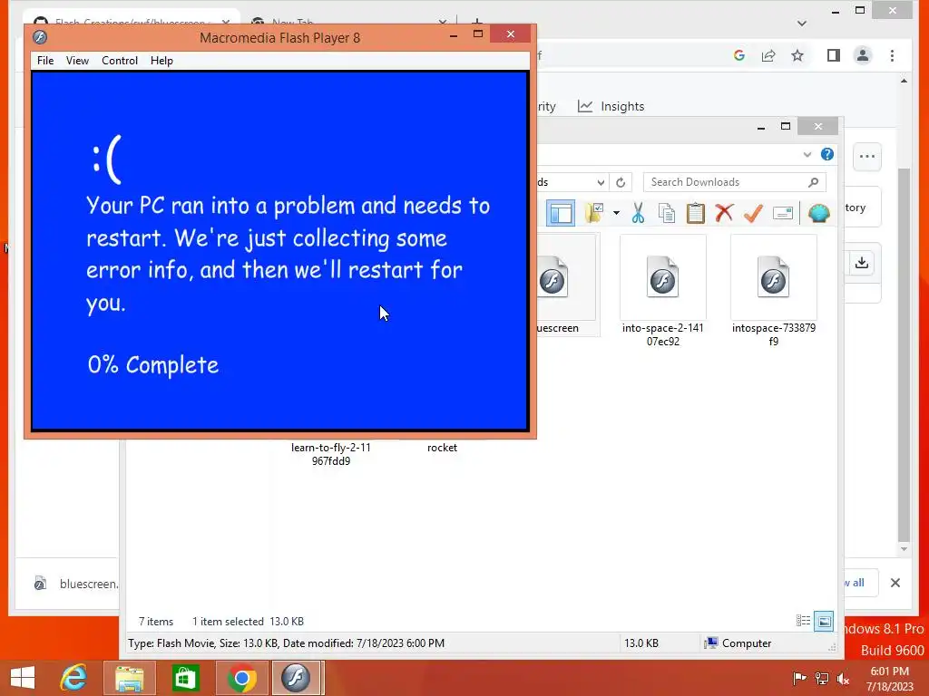The height and width of the screenshot is (696, 929).
Task: Click the scrollbar down arrow in Chrome
Action: point(904,549)
